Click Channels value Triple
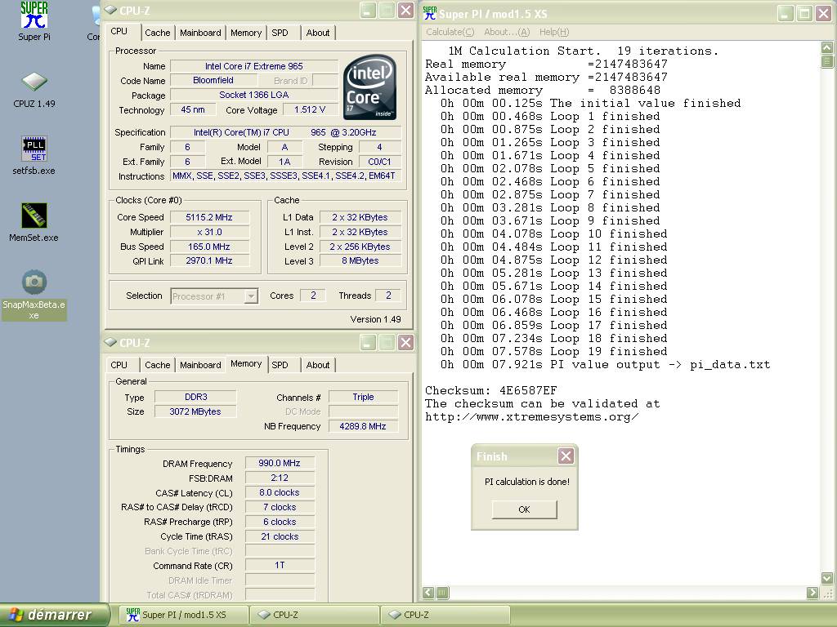837x627 pixels. 363,397
